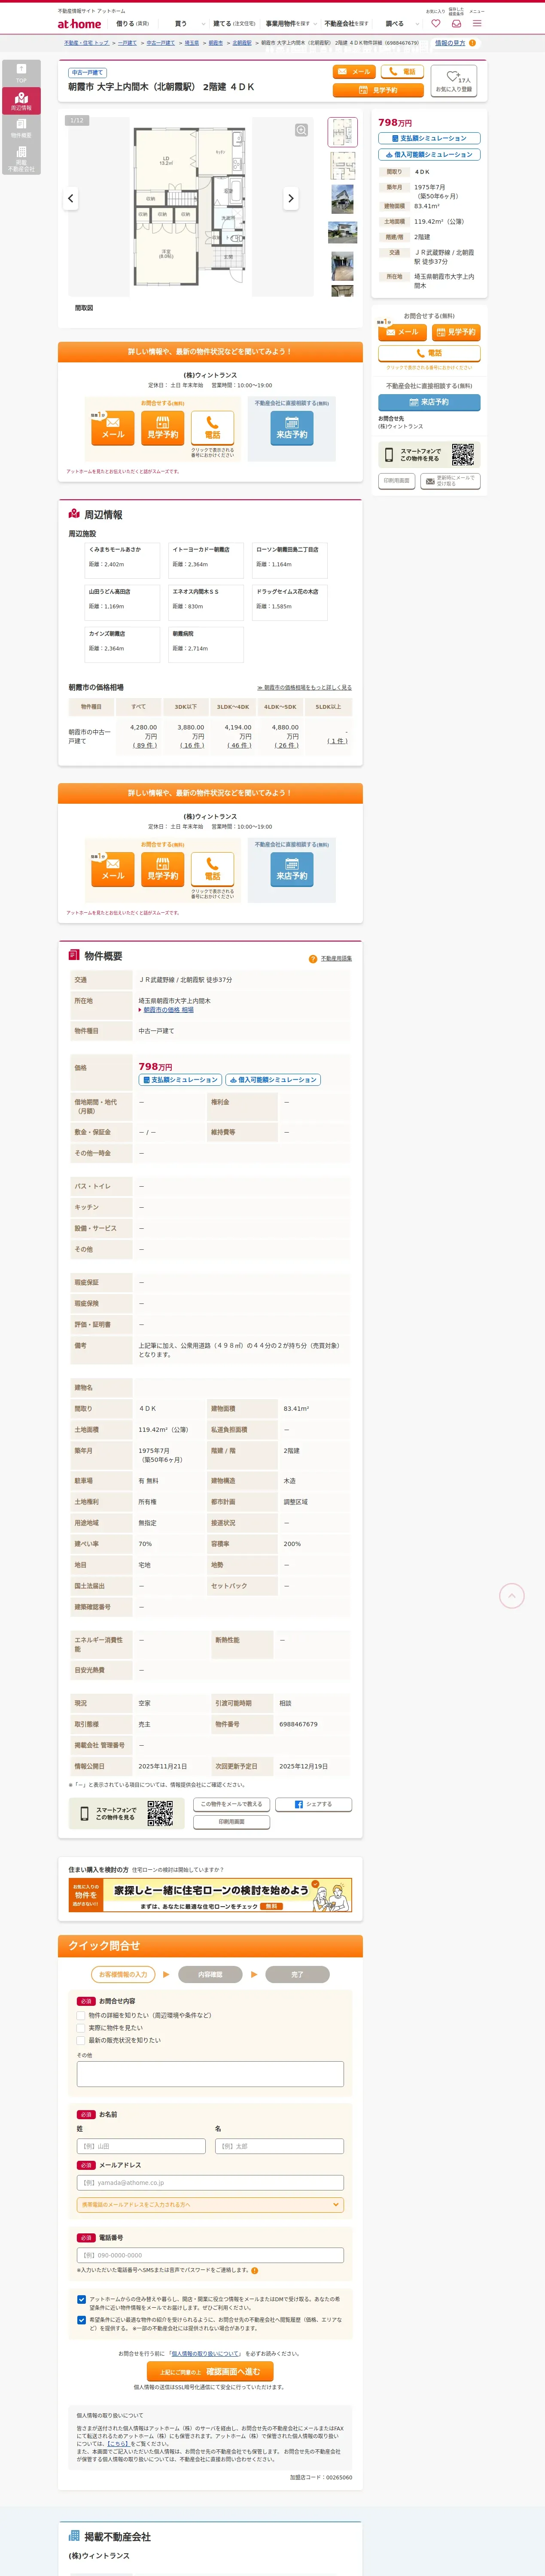Open the 住宅ローン検討 banner
545x2576 pixels.
(x=210, y=1895)
